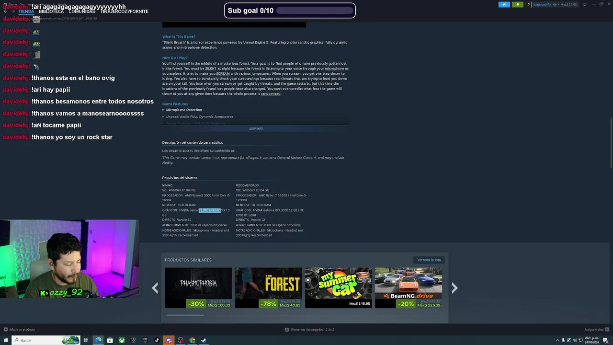Click 'Requisitos del sistema' heading
The height and width of the screenshot is (345, 613).
[180, 178]
